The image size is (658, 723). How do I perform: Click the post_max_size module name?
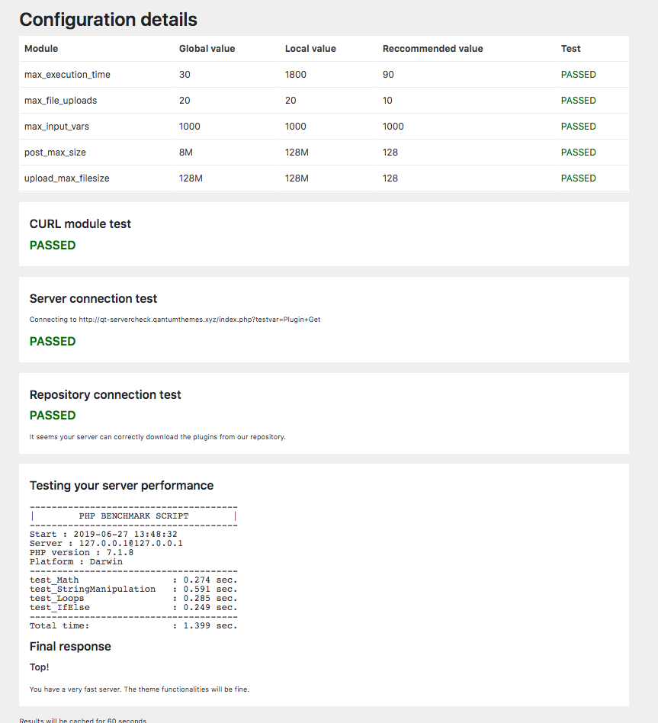(55, 153)
